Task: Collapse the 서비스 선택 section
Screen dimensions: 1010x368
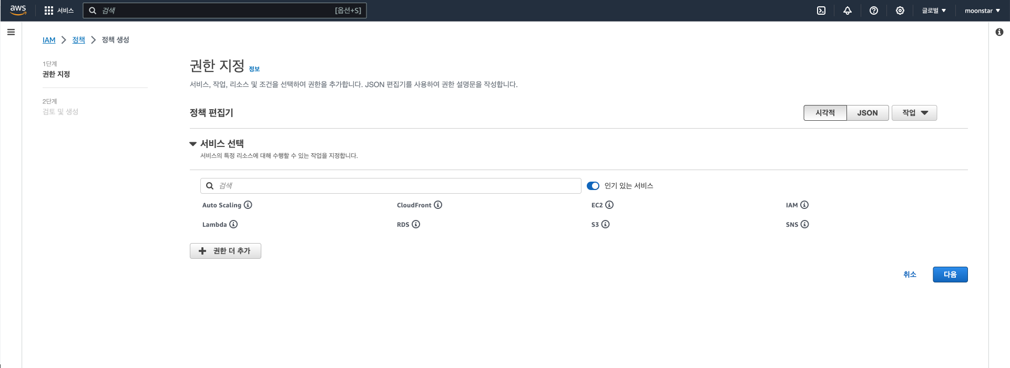Action: pos(193,144)
